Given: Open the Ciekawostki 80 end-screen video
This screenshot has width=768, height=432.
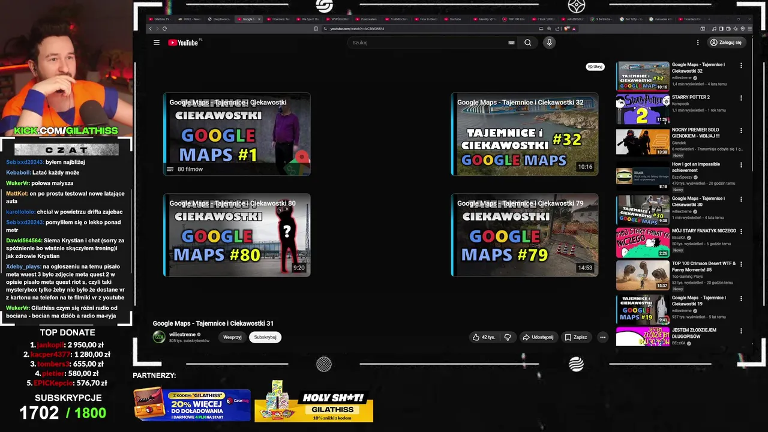Looking at the screenshot, I should pyautogui.click(x=236, y=235).
